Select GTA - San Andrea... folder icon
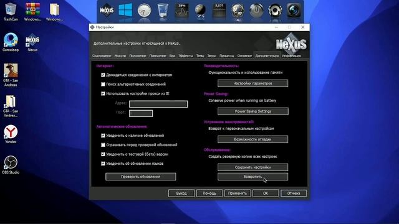This screenshot has width=399, height=224. click(11, 106)
